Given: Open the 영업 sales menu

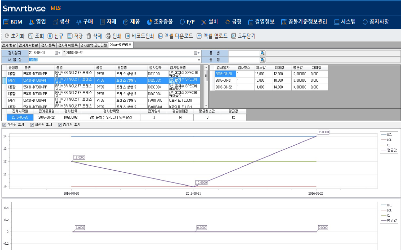Looking at the screenshot, I should click(x=37, y=22).
